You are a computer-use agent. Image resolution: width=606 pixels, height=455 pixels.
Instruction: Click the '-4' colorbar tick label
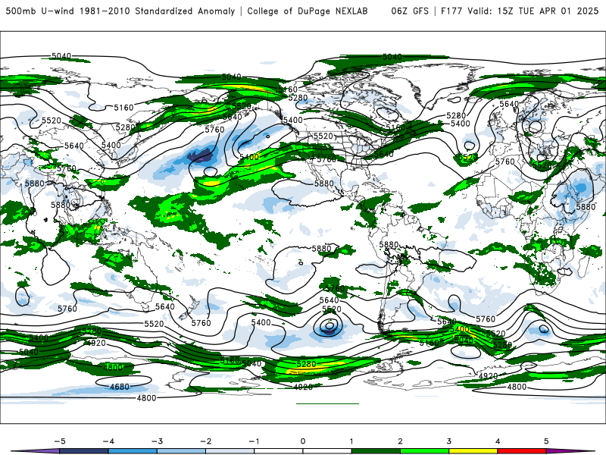click(108, 441)
